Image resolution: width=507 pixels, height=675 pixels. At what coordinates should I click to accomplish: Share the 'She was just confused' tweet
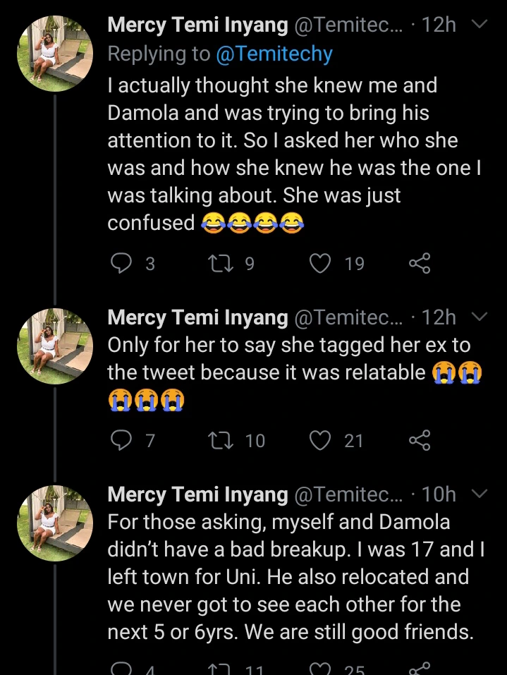point(419,264)
